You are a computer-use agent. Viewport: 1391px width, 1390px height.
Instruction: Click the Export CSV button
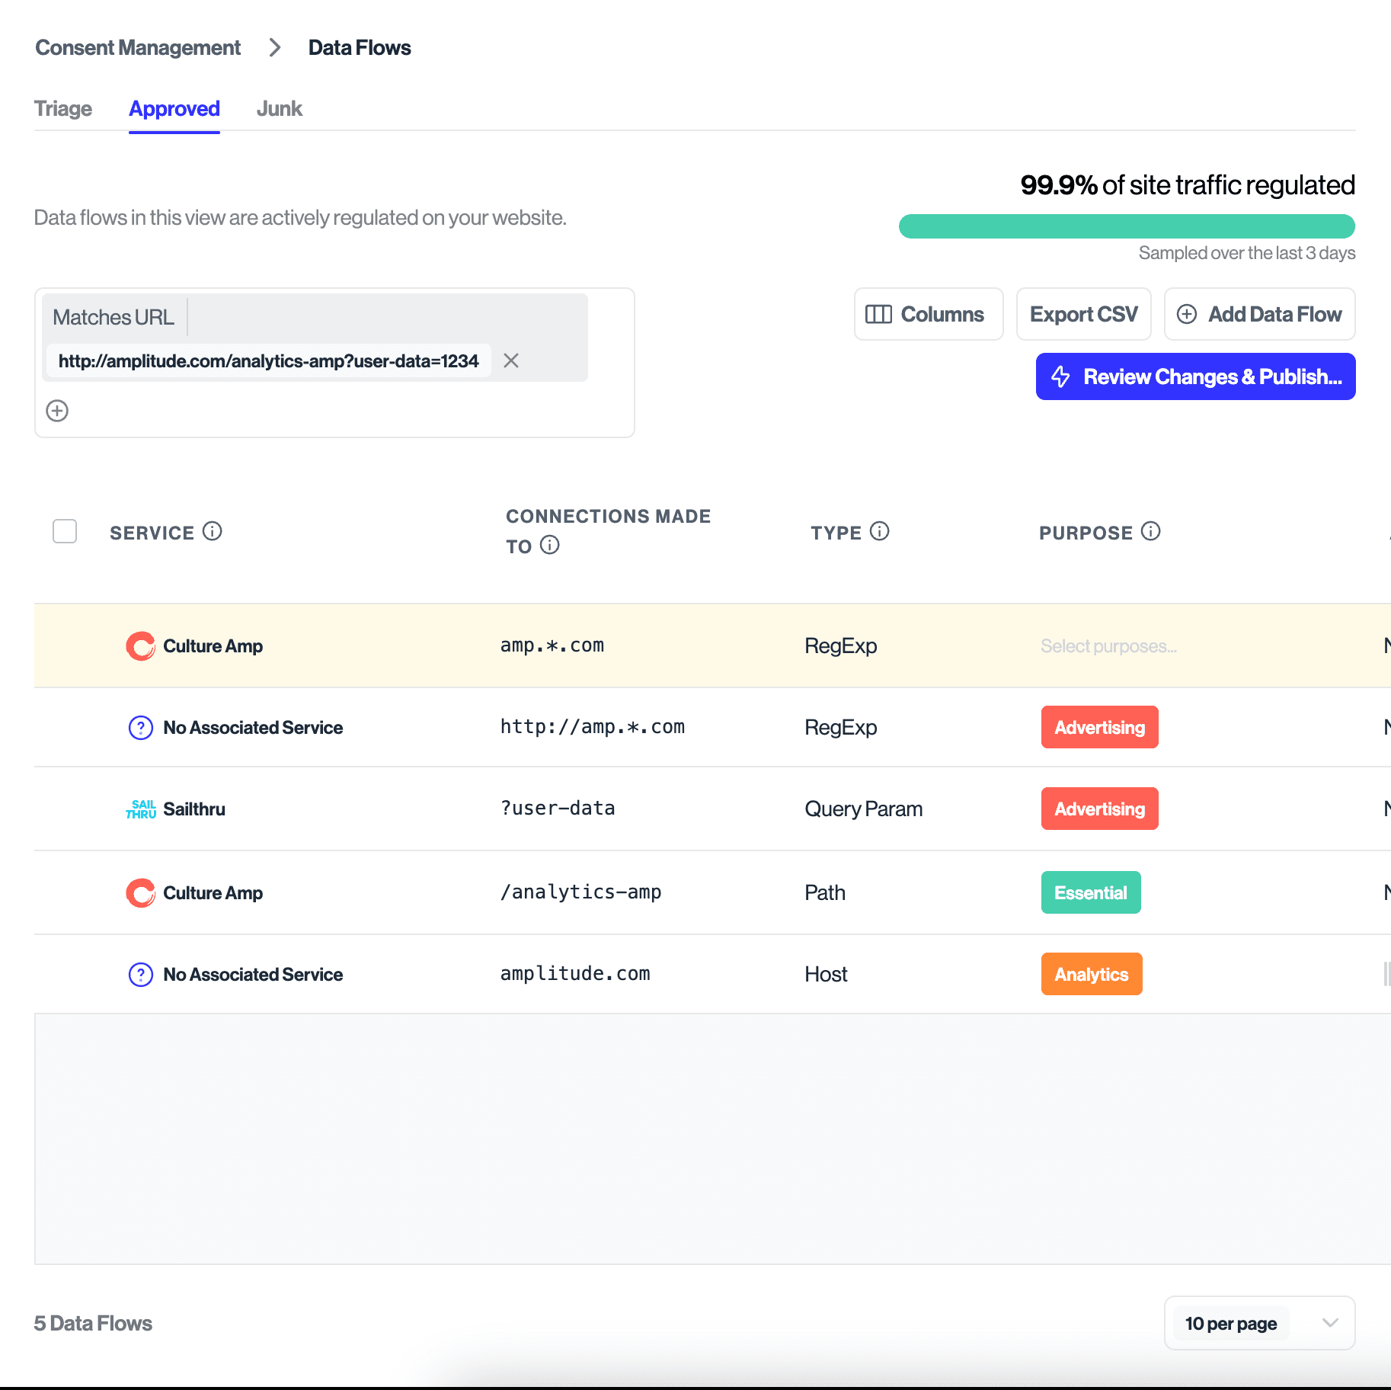point(1083,314)
